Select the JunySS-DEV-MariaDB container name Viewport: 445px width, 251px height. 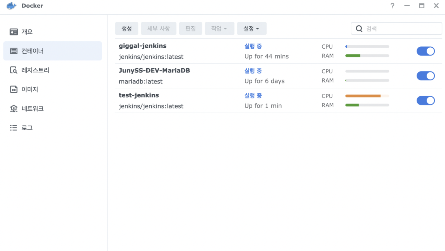[154, 71]
